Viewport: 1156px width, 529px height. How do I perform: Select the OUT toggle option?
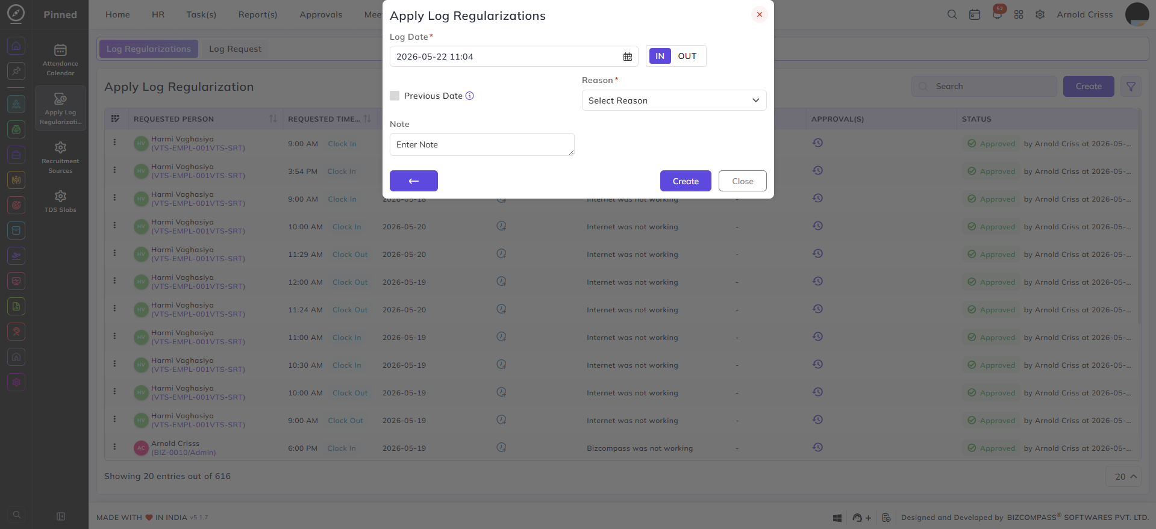[x=687, y=56]
